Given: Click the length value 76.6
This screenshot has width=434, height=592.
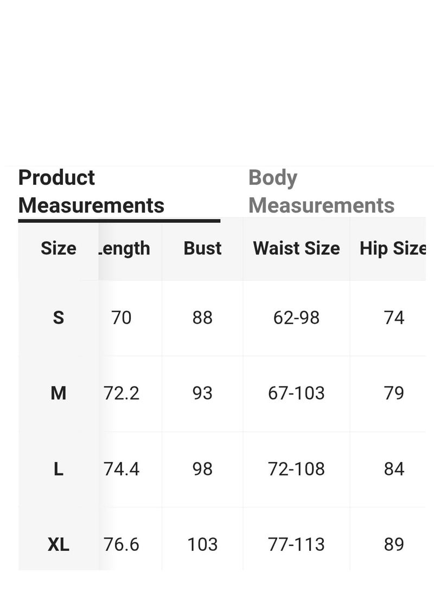Looking at the screenshot, I should 121,544.
